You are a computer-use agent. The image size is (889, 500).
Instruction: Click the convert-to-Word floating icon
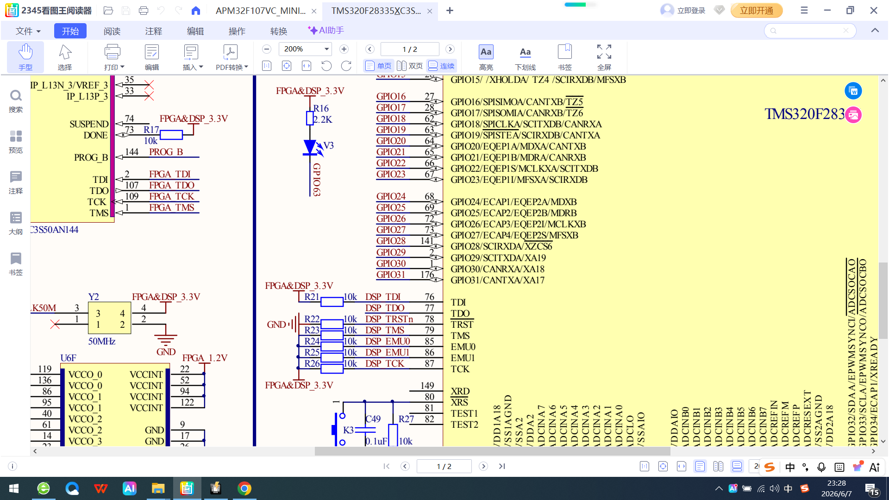[x=853, y=91]
